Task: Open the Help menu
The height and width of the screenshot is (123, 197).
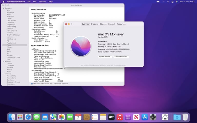Action: click(51, 2)
